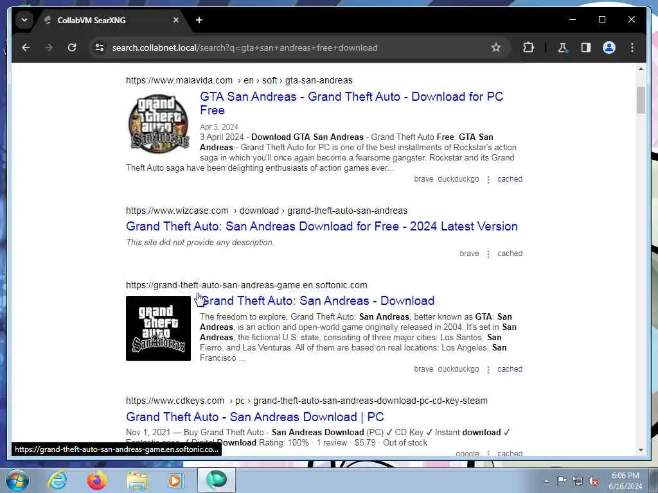This screenshot has height=493, width=658.
Task: Click wizcase.com URL above second result
Action: (x=267, y=211)
